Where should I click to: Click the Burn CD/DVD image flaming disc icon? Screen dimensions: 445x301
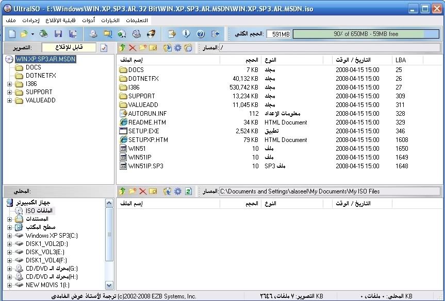(x=151, y=34)
